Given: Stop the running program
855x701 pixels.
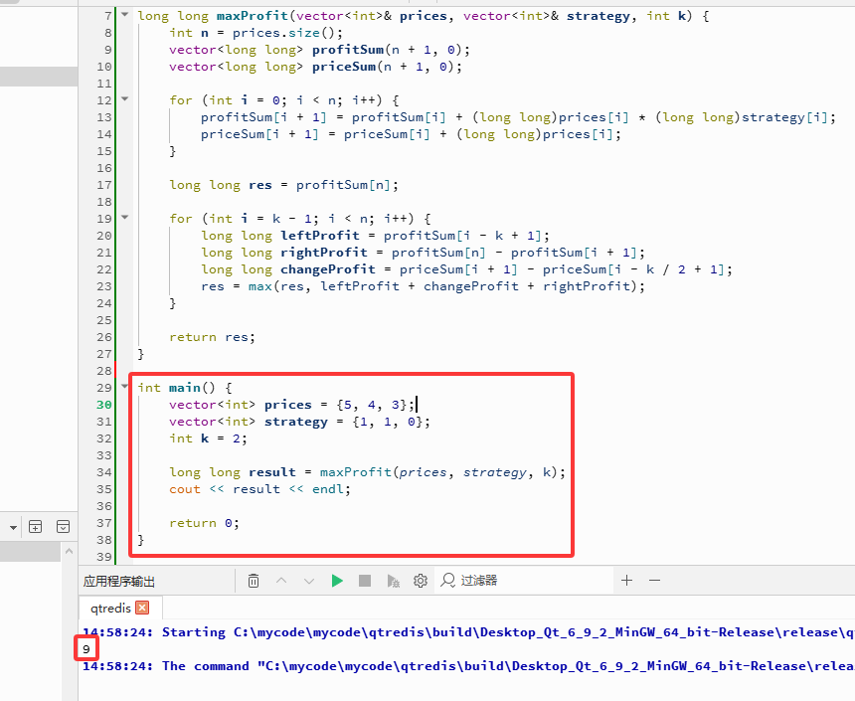Looking at the screenshot, I should 365,581.
